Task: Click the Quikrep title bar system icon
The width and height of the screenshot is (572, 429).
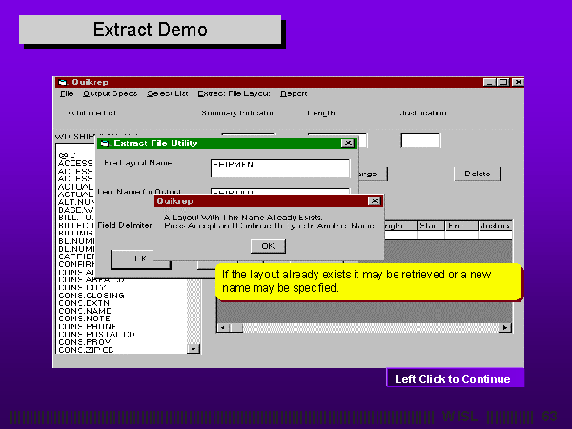Action: tap(63, 82)
